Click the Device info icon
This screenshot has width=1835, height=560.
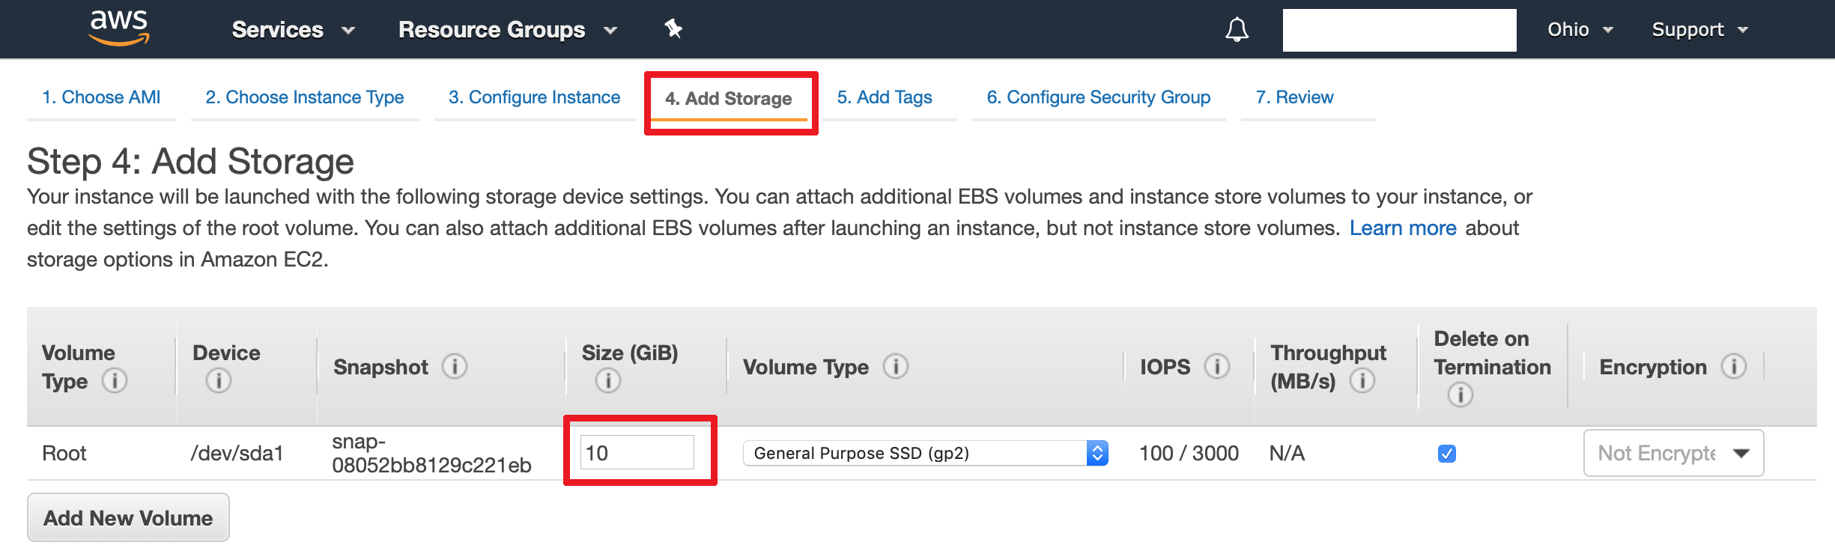[218, 381]
